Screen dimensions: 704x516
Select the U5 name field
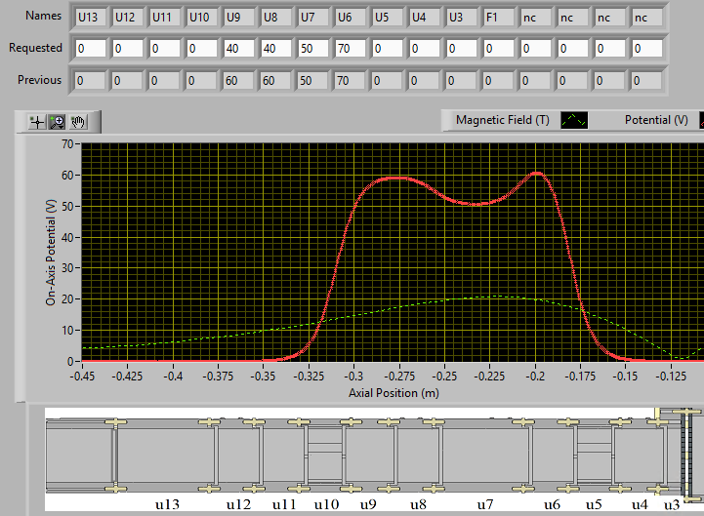388,18
